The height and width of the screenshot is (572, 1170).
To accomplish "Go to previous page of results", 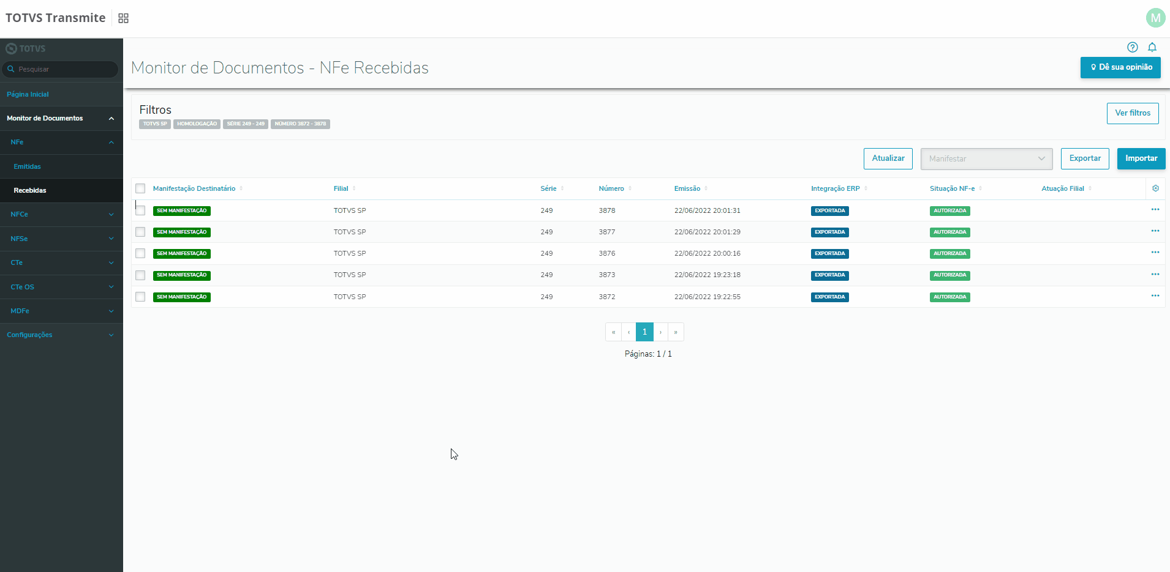I will (628, 332).
